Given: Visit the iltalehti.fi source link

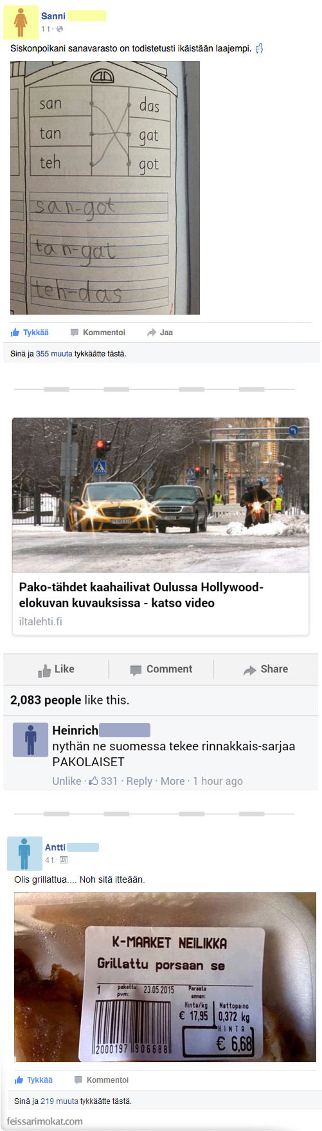Looking at the screenshot, I should 40,621.
